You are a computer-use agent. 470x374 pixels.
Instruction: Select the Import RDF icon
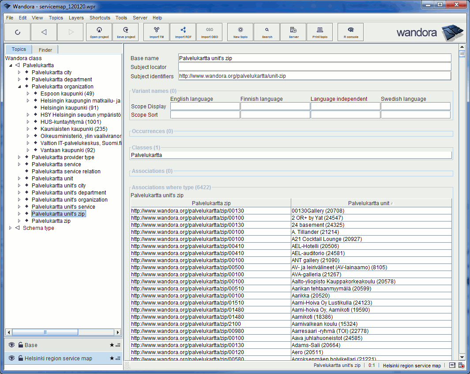point(183,32)
